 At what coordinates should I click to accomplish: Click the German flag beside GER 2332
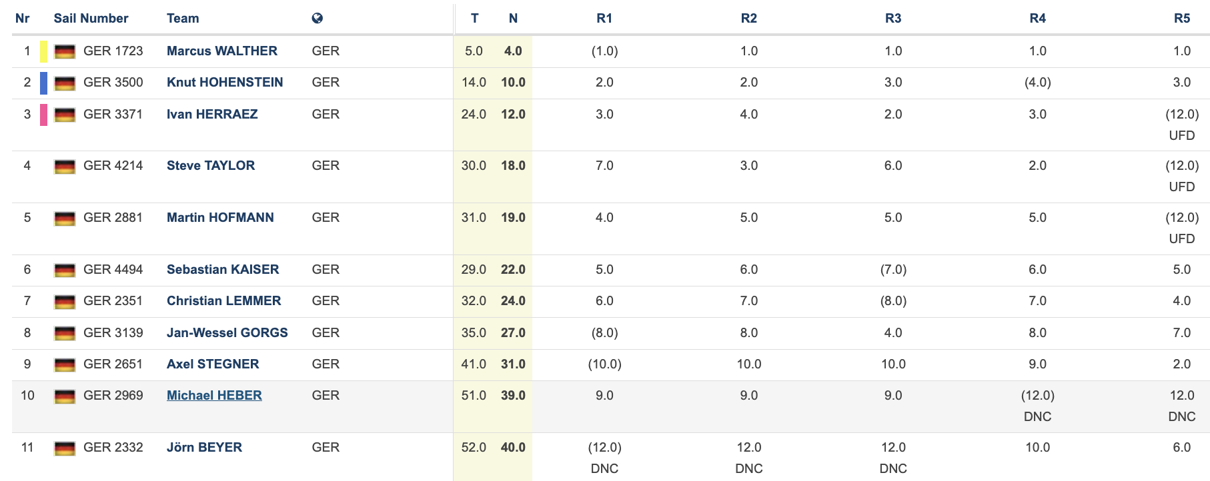click(x=65, y=448)
